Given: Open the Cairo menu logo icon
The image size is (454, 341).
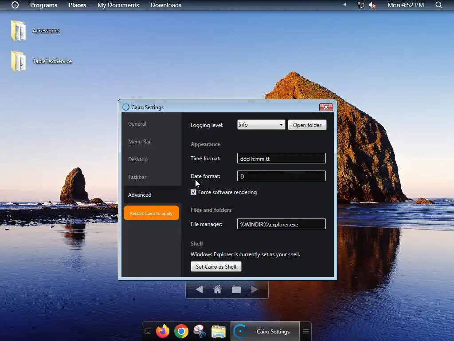Looking at the screenshot, I should pyautogui.click(x=15, y=5).
